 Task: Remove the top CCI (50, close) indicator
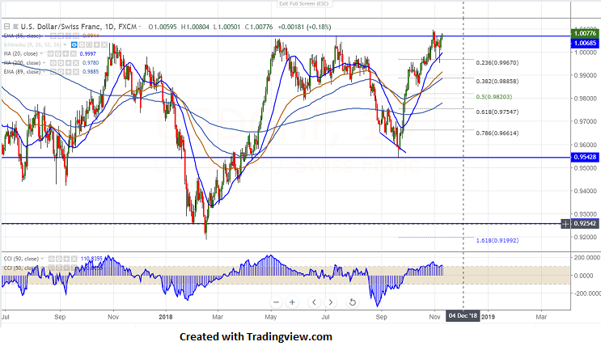(x=74, y=259)
